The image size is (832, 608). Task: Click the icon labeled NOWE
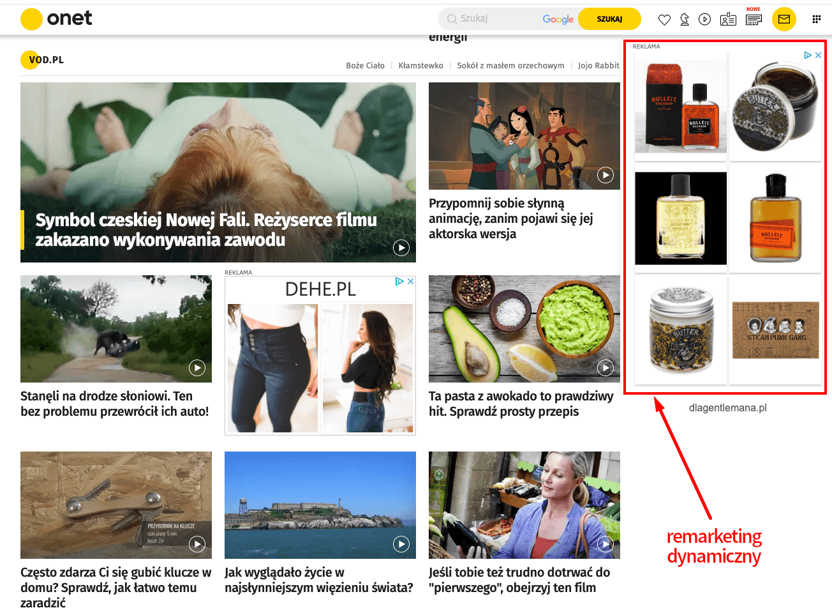[754, 18]
